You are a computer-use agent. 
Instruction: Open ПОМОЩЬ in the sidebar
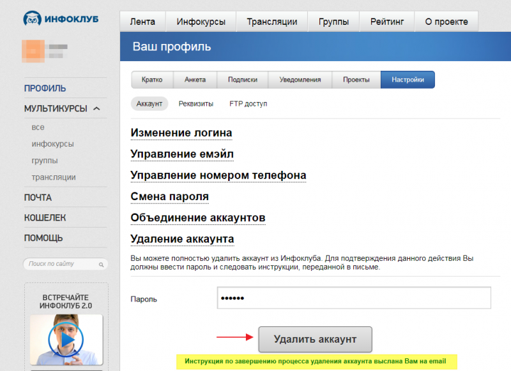coord(43,238)
